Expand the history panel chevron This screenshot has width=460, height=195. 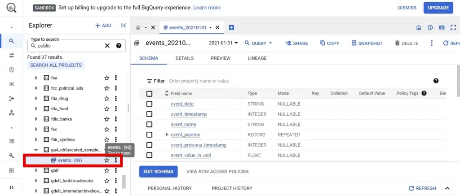click(447, 188)
